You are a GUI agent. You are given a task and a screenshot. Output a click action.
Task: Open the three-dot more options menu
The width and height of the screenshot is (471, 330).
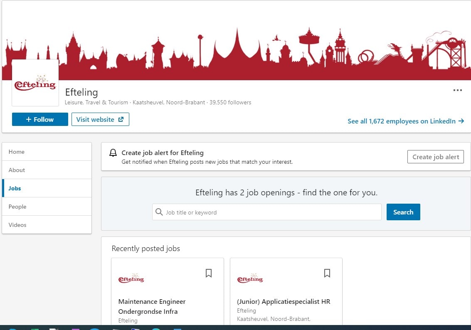(457, 90)
